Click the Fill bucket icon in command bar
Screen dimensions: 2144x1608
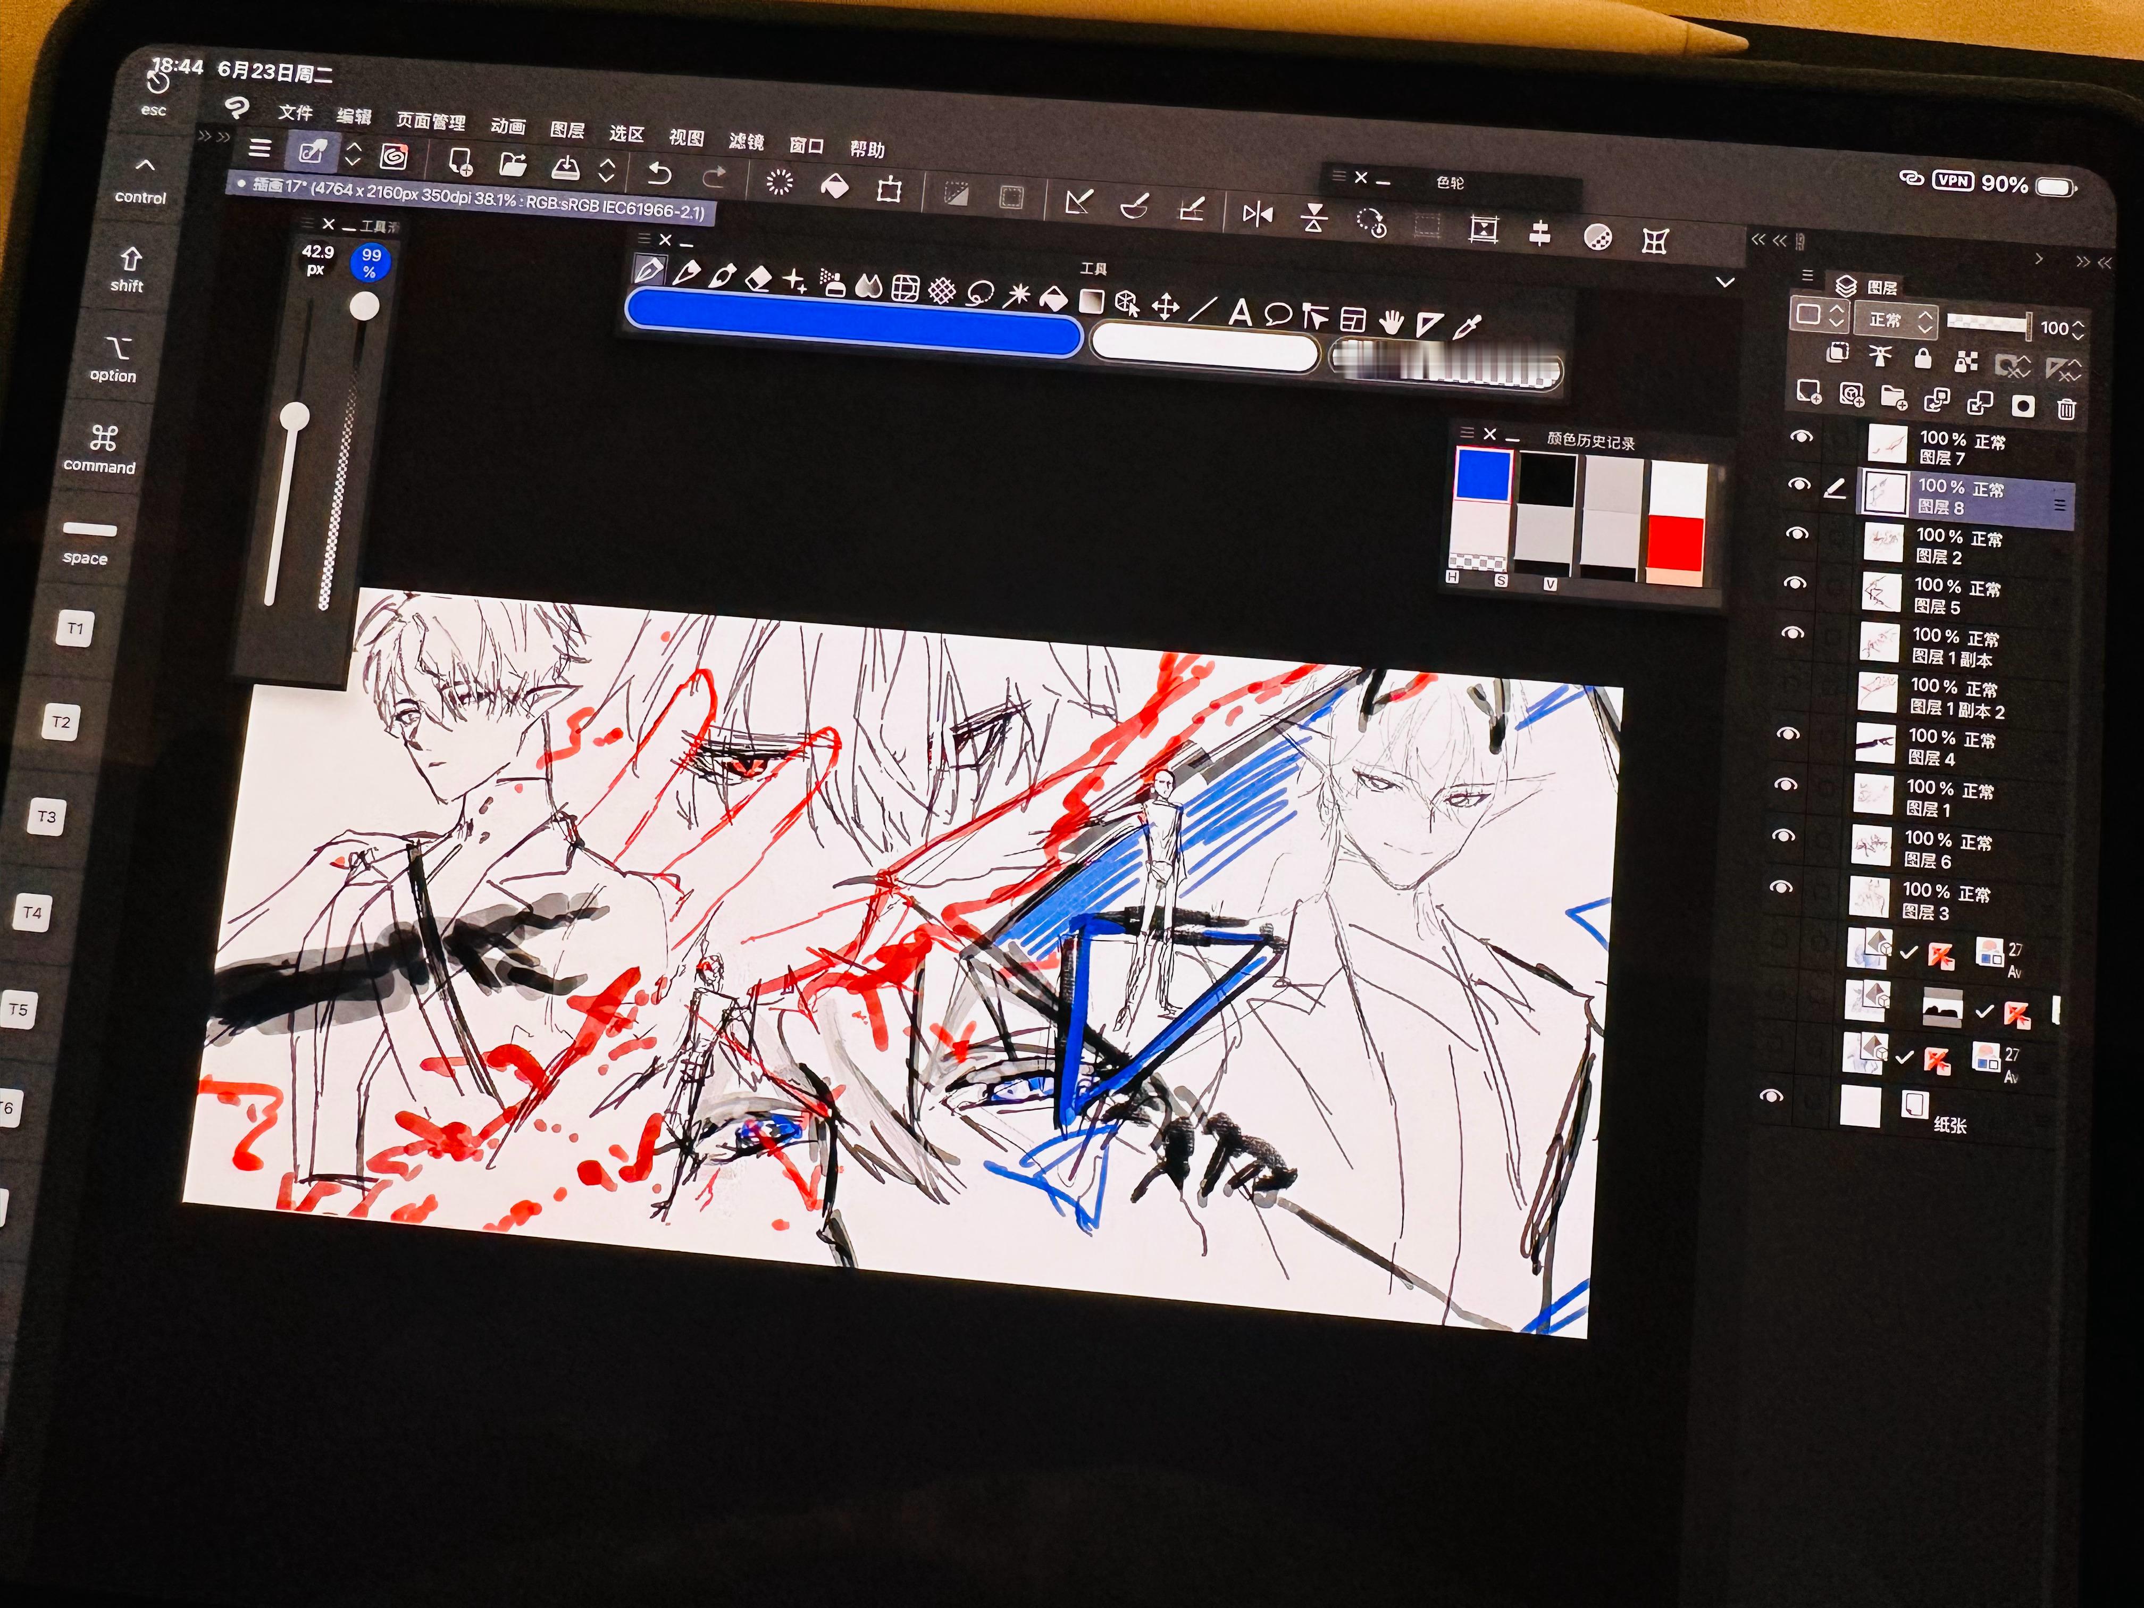(834, 185)
